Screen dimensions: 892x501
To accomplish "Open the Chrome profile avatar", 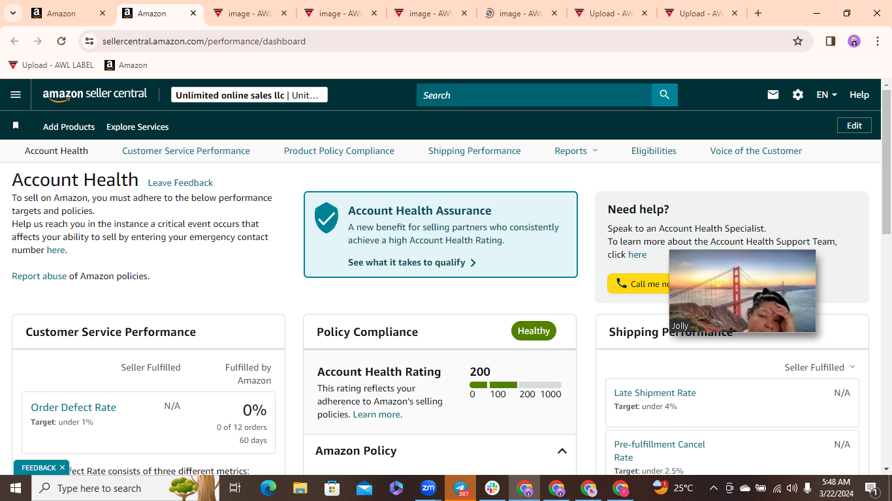I will coord(854,41).
